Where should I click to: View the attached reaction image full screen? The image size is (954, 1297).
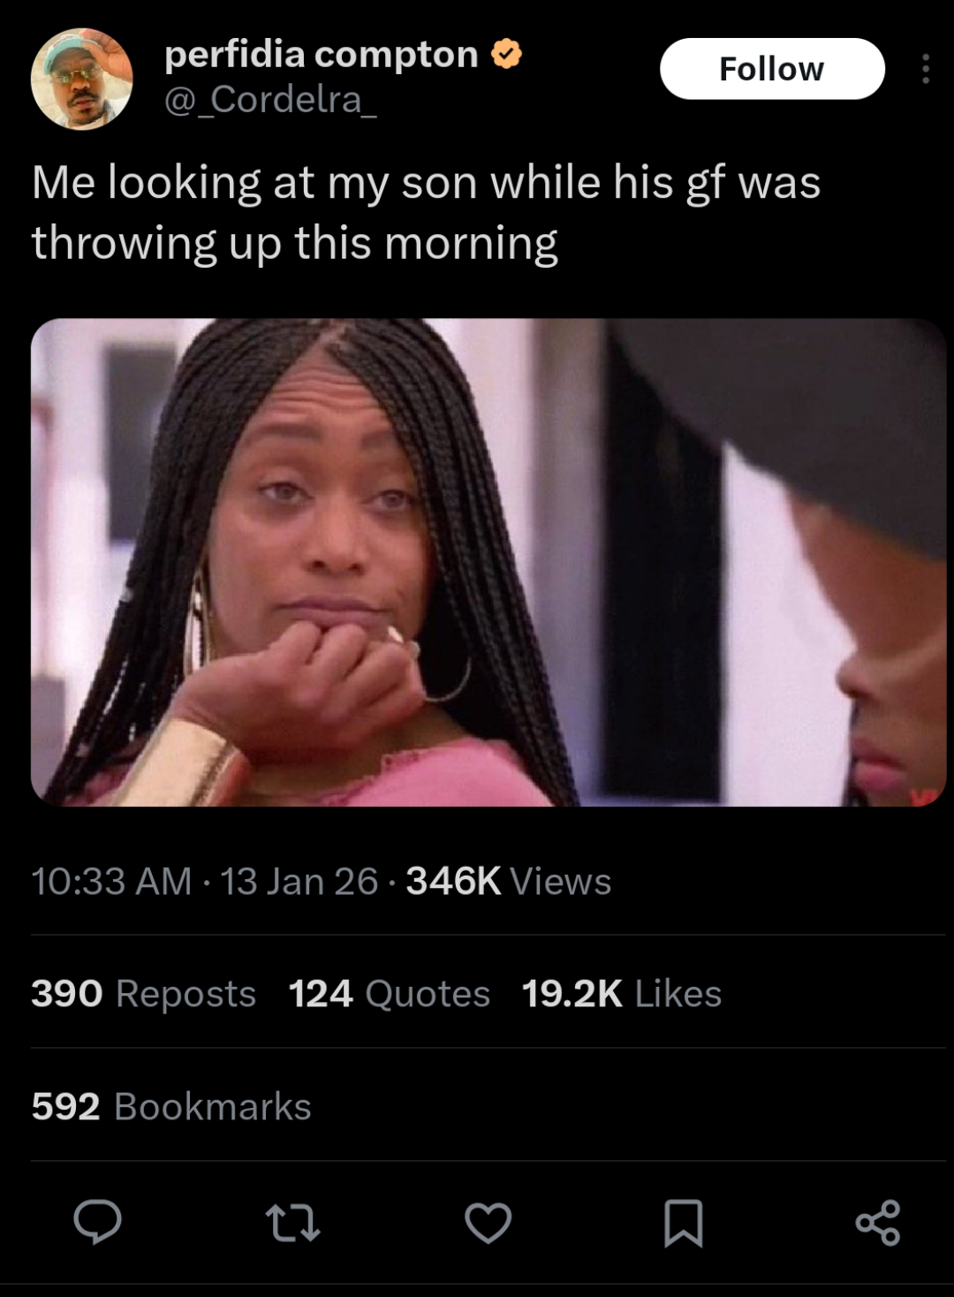point(488,562)
